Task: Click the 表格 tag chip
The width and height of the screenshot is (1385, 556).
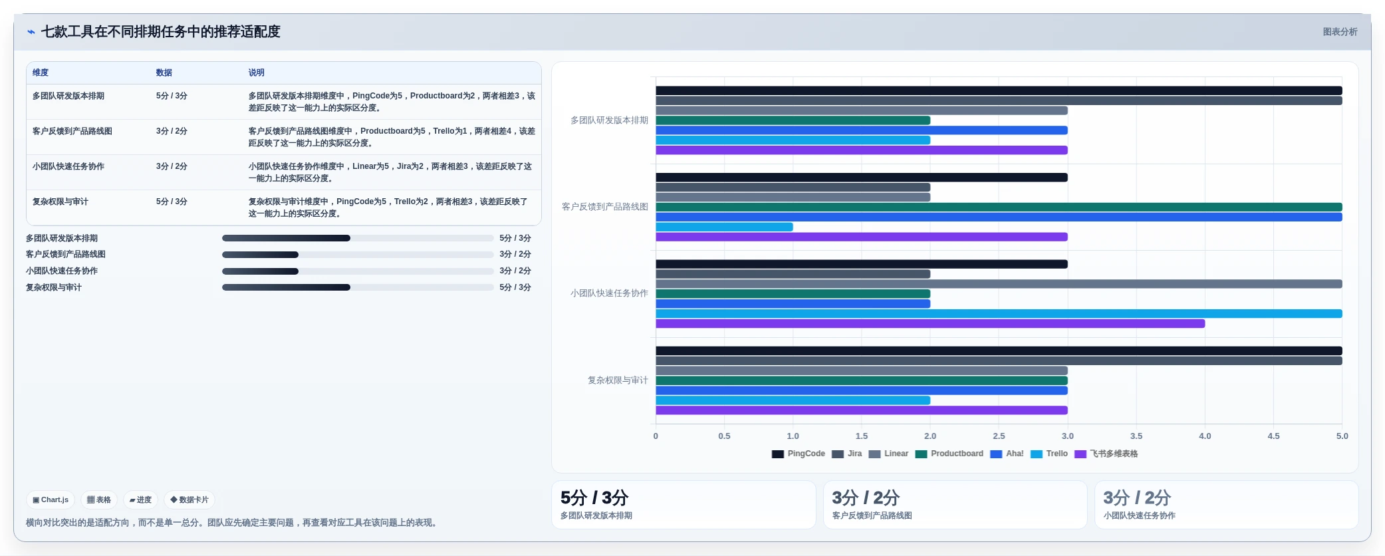Action: click(x=99, y=500)
